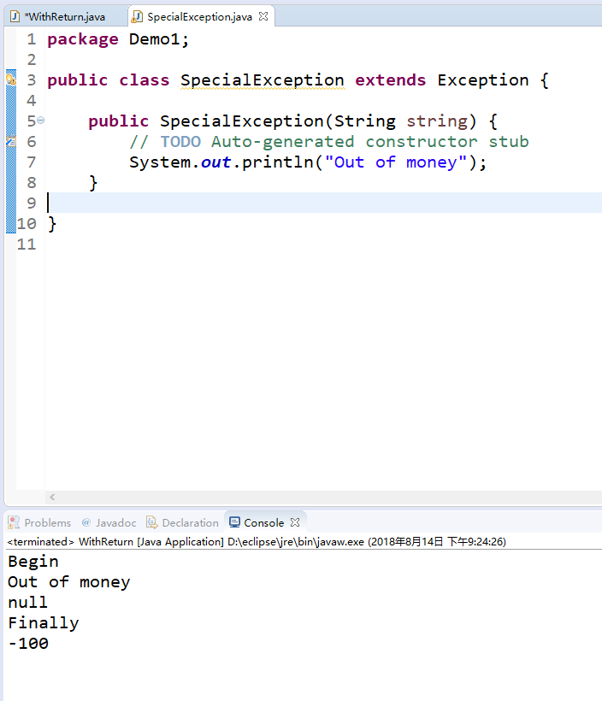This screenshot has height=701, width=602.
Task: Close the SpecialException.java tab
Action: [264, 16]
